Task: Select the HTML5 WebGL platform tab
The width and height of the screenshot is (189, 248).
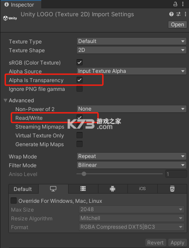Action: pyautogui.click(x=172, y=189)
